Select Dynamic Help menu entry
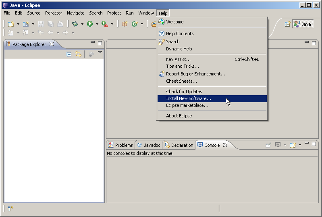Screen dimensions: 322x217 click(212, 49)
